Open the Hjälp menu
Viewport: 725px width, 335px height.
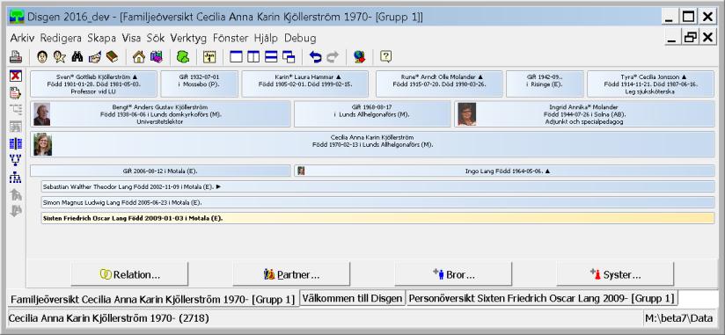point(267,38)
